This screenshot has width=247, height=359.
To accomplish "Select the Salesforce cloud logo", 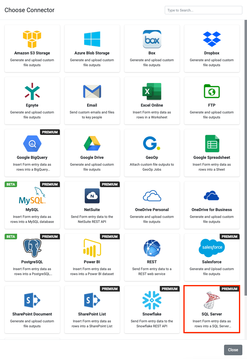I will tap(212, 248).
